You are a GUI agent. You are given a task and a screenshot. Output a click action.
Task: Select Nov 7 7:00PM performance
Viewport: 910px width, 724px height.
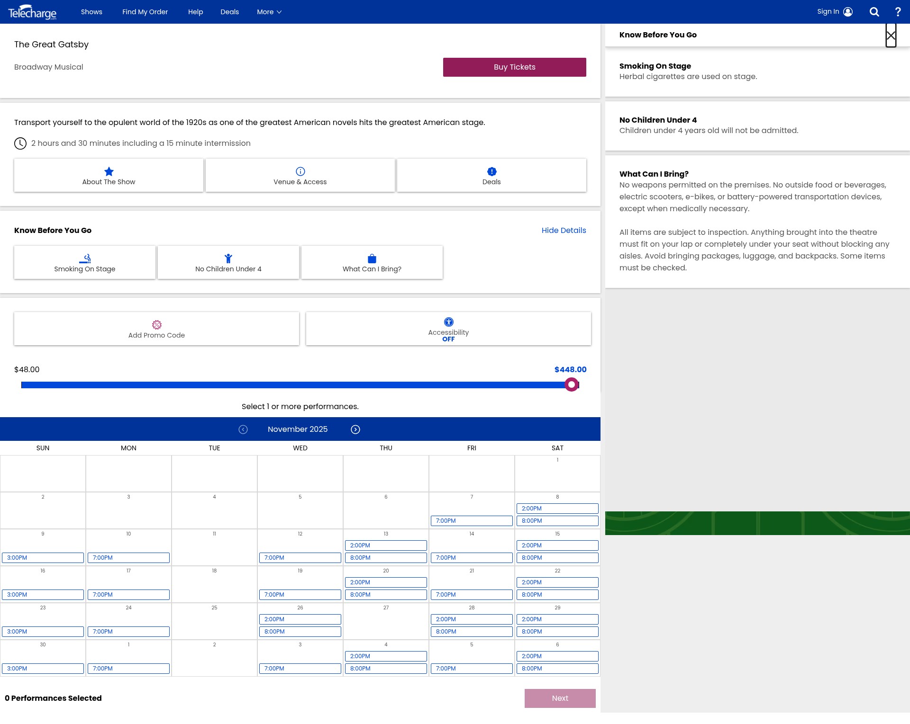[472, 521]
